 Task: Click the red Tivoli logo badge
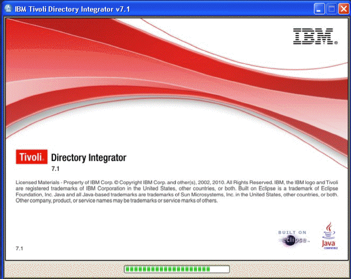coord(32,157)
